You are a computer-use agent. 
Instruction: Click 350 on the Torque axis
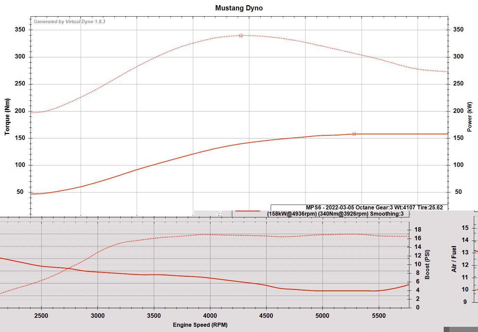point(20,30)
